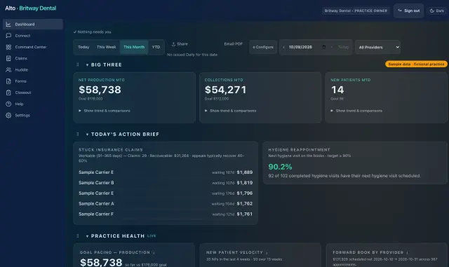449x267 pixels.
Task: Click the Email PDF button
Action: click(x=234, y=44)
